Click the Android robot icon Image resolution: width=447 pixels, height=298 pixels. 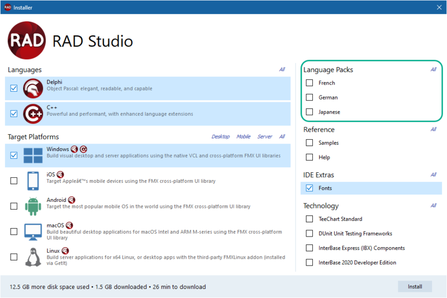(33, 206)
